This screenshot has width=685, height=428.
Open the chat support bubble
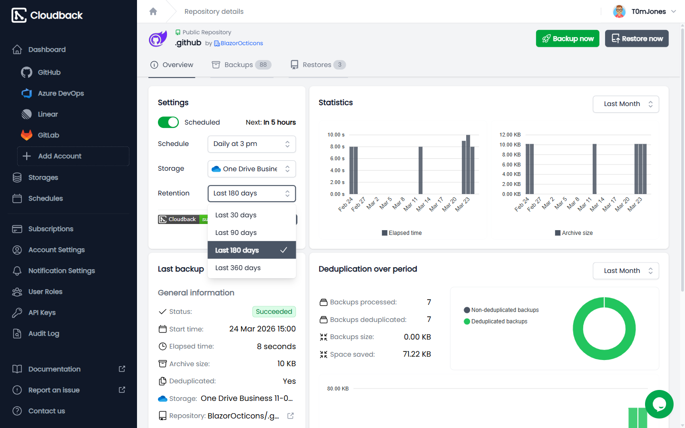click(x=659, y=404)
